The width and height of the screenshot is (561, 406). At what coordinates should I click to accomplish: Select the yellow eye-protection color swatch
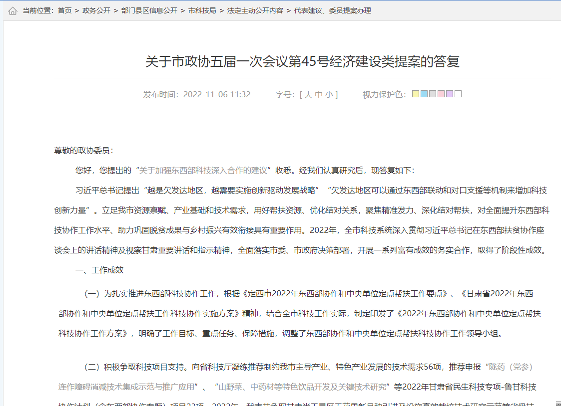[x=415, y=94]
